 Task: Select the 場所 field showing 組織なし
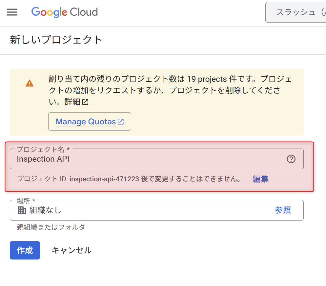click(131, 210)
